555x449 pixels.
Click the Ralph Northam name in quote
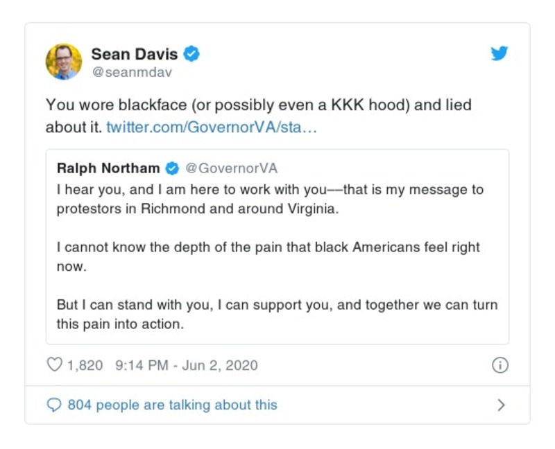pos(108,168)
